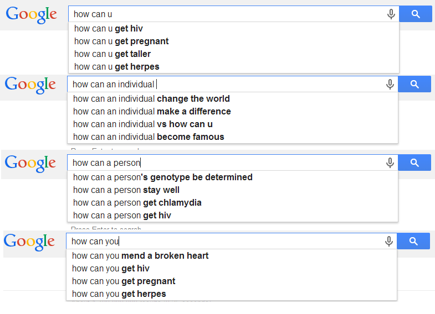Pick suggestion "how can an individual make a difference"
This screenshot has height=314, width=435.
click(152, 111)
